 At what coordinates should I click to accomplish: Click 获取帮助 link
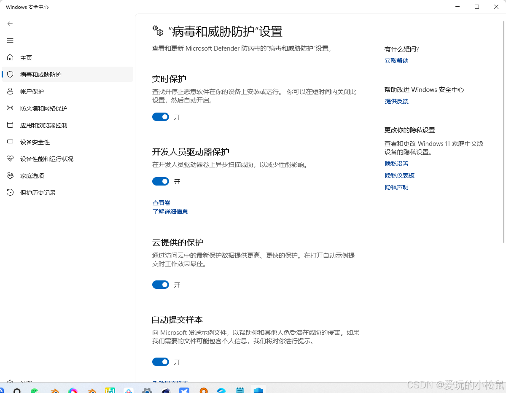[x=396, y=61]
